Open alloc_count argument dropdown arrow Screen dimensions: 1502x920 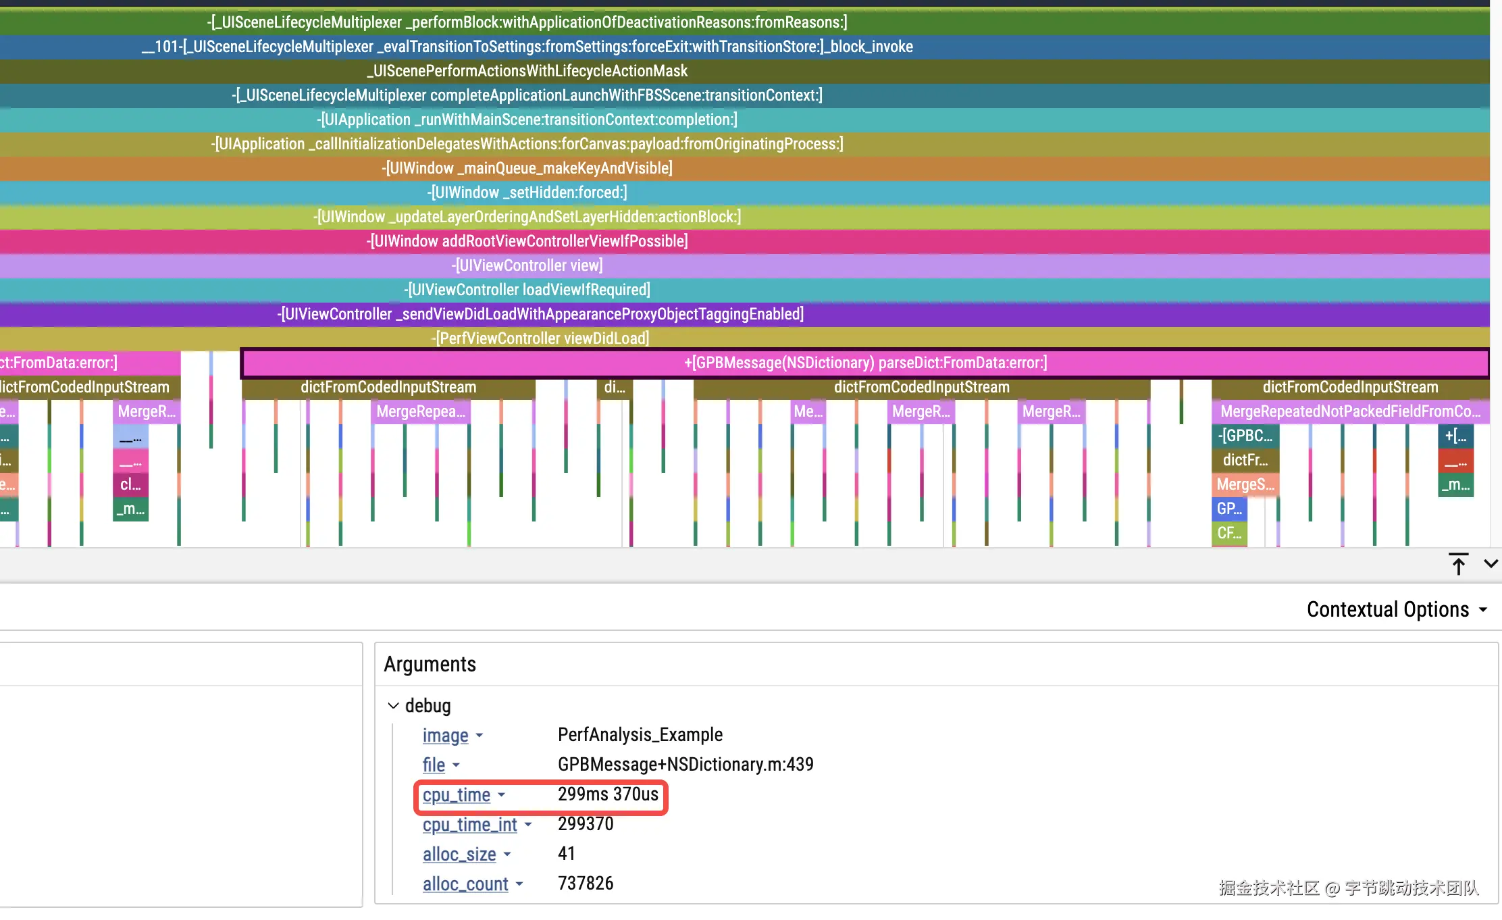(x=519, y=884)
